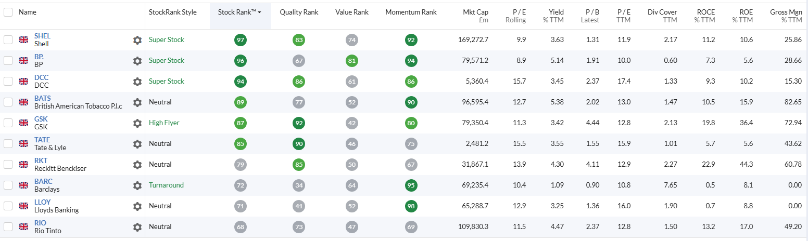This screenshot has height=241, width=808.
Task: Open settings gear for Shell row
Action: tap(137, 40)
